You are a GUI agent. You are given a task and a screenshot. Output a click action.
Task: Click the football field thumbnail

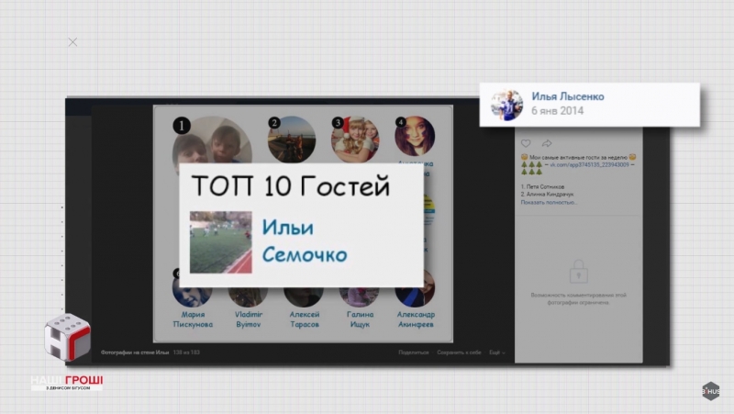[220, 242]
